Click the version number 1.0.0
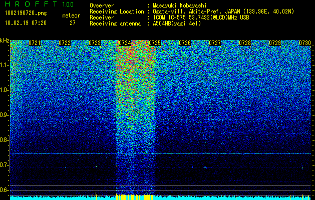Image resolution: width=315 pixels, height=200 pixels. point(68,4)
